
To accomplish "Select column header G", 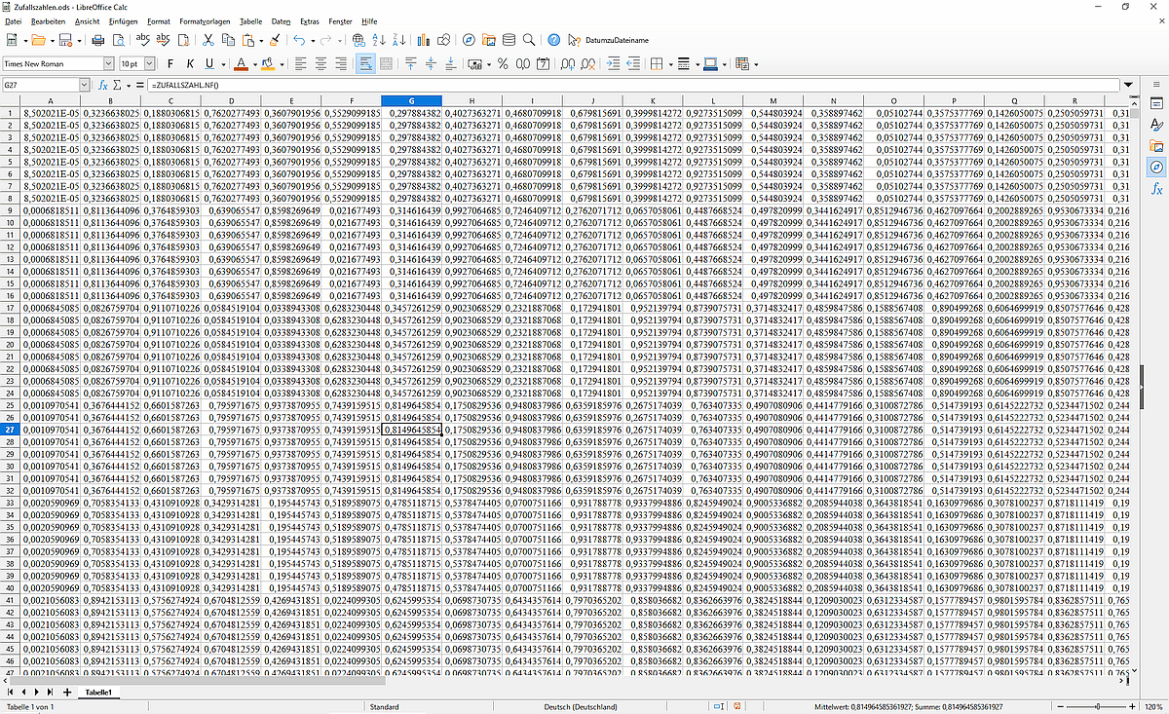I will 411,101.
